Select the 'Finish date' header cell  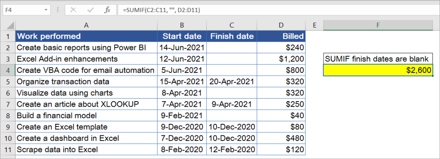(x=232, y=36)
